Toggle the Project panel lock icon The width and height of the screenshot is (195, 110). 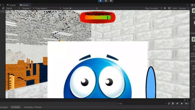tap(185, 100)
